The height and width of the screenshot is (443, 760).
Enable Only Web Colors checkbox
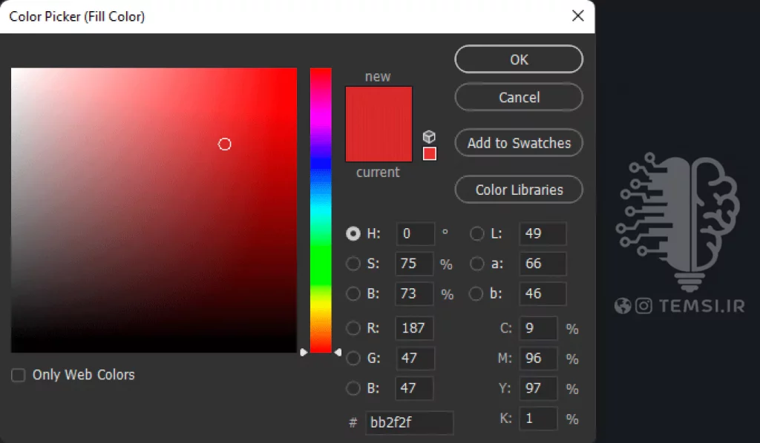pyautogui.click(x=18, y=375)
